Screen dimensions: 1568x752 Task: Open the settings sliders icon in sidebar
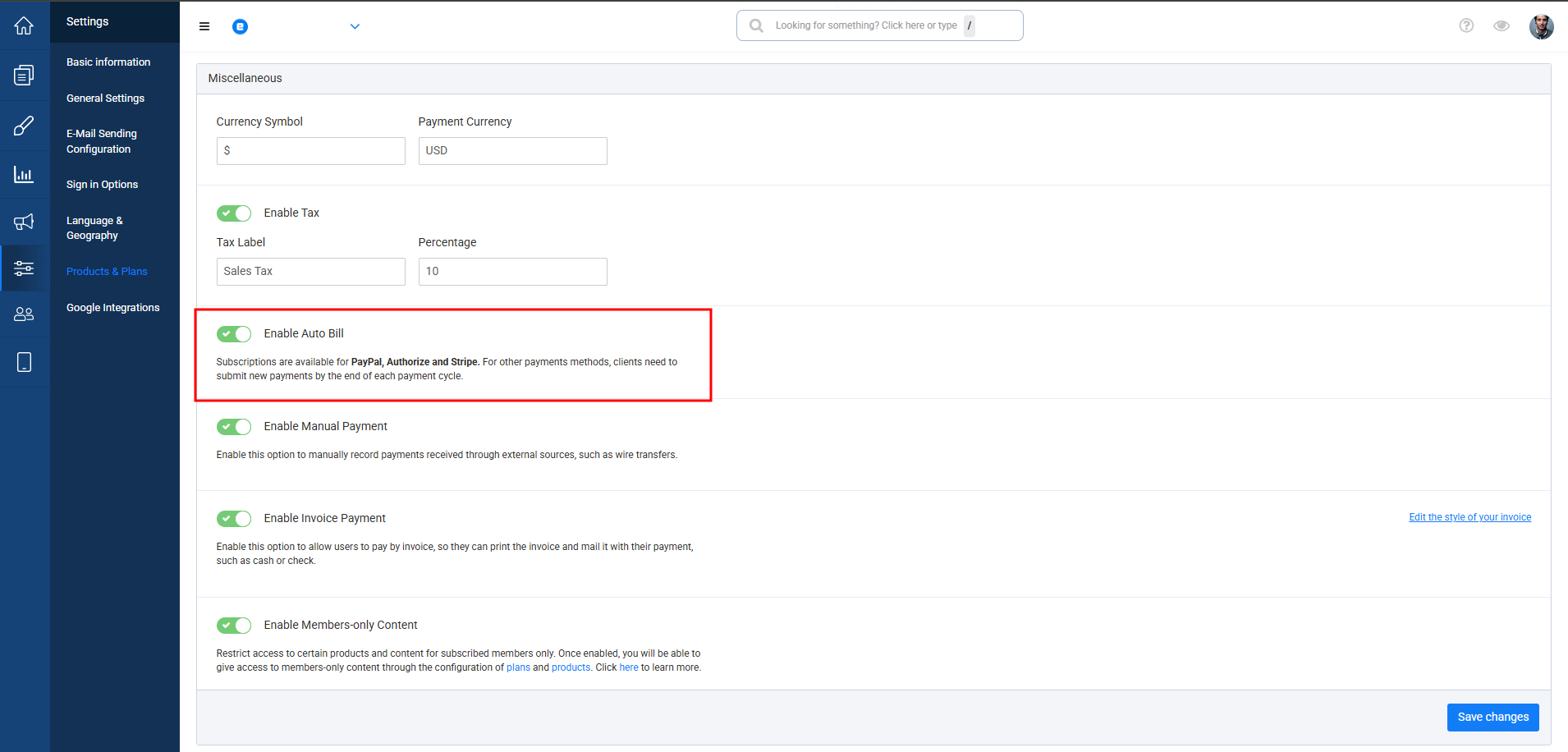[24, 268]
